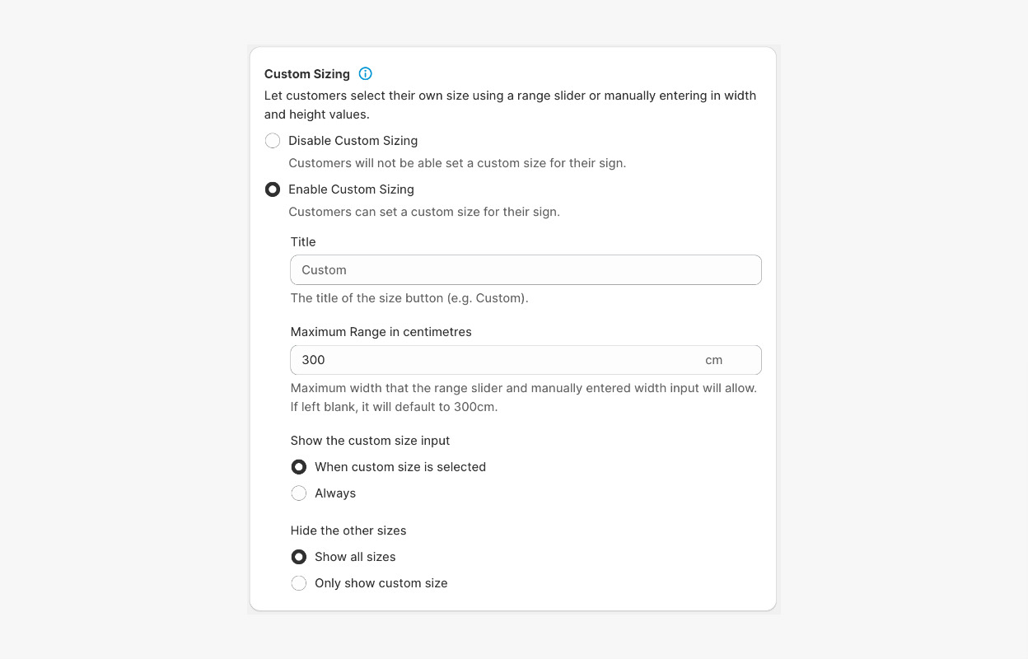The image size is (1028, 659).
Task: Select the Disable Custom Sizing radio button
Action: coord(273,141)
